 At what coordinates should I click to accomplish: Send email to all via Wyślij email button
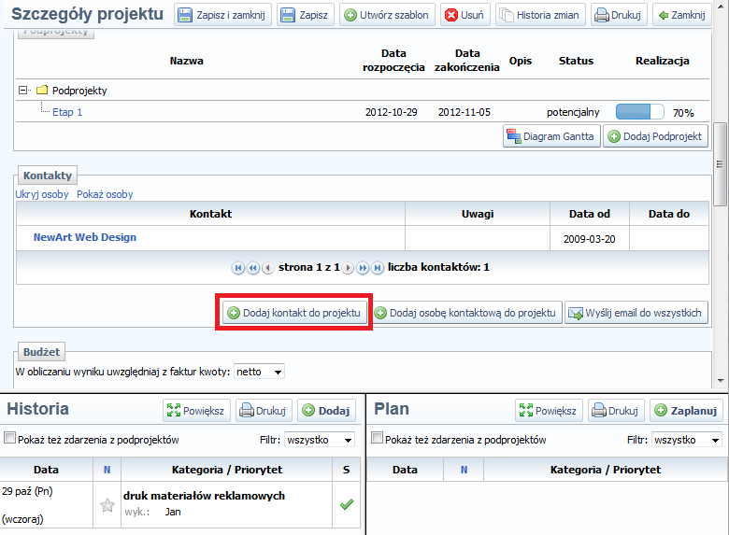[x=636, y=314]
